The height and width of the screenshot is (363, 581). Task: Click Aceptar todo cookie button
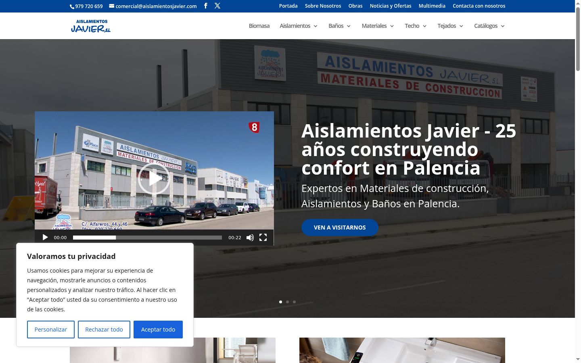[x=158, y=330]
